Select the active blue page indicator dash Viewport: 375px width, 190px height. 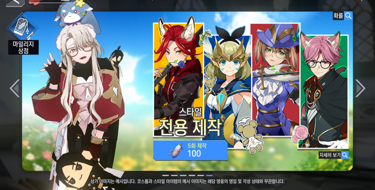[209, 175]
